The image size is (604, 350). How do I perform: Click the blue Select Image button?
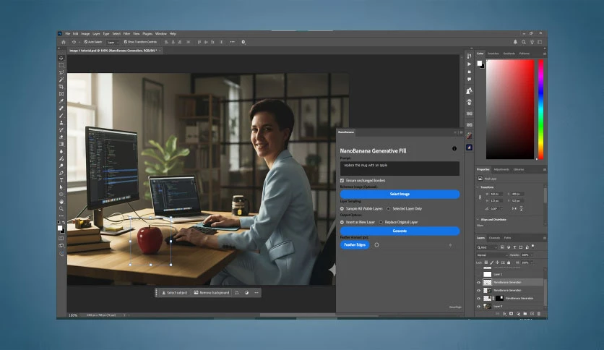point(400,194)
